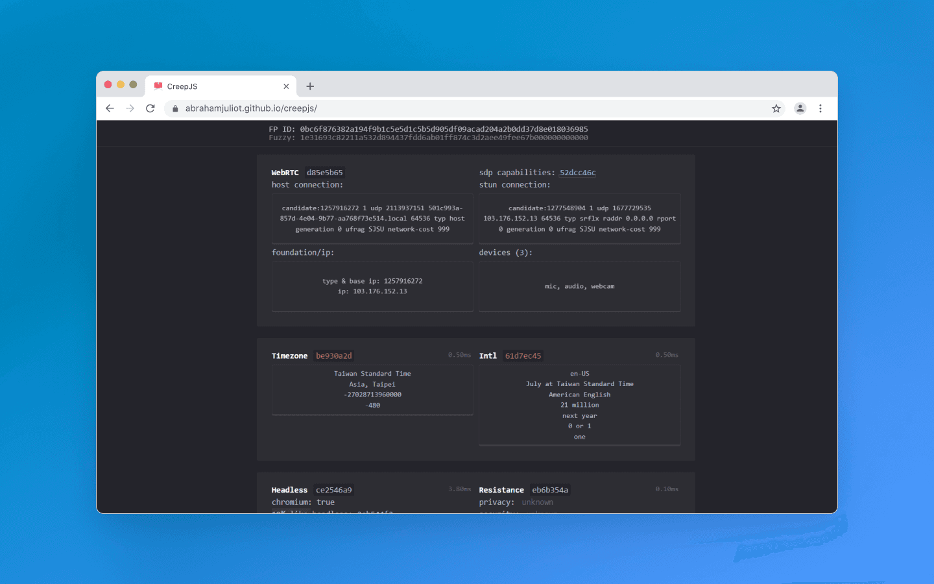
Task: Click the CreepJS favicon on the tab
Action: point(158,86)
